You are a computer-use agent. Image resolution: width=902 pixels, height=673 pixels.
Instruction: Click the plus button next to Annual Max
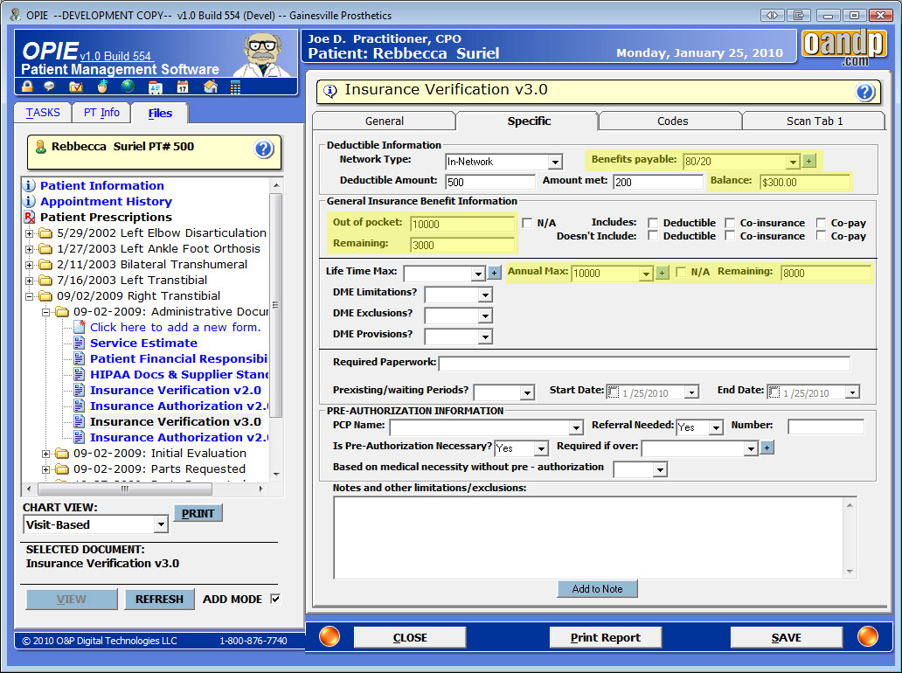663,273
